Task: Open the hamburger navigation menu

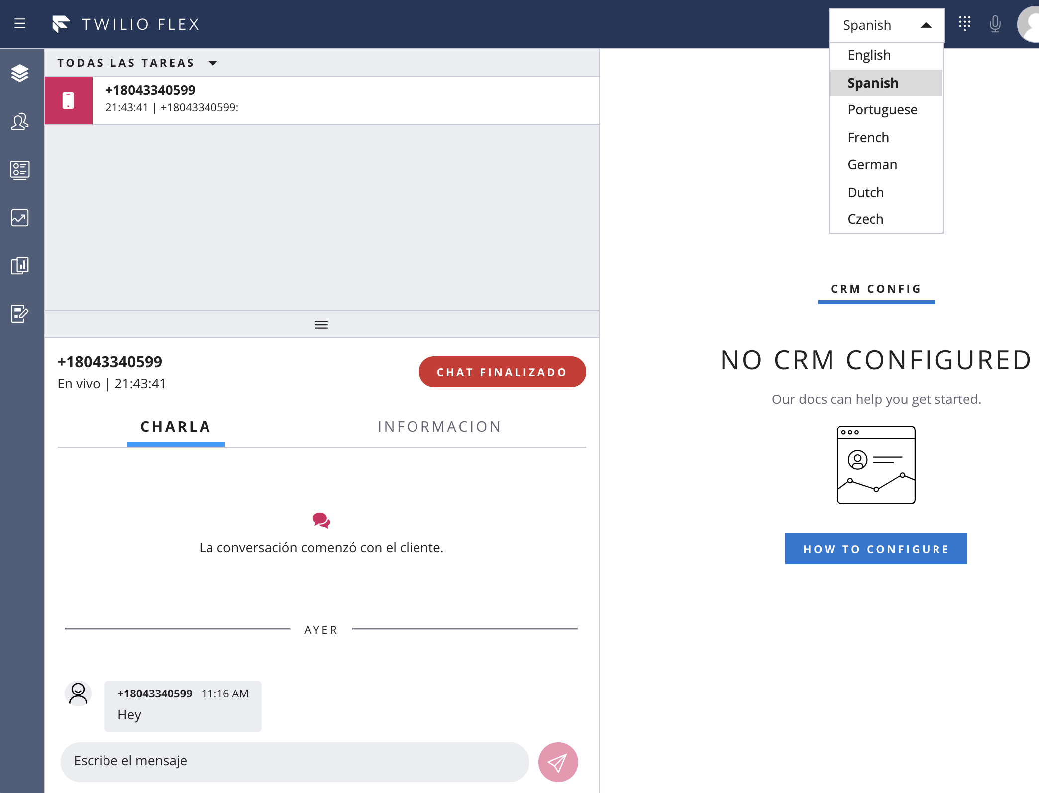Action: coord(20,23)
